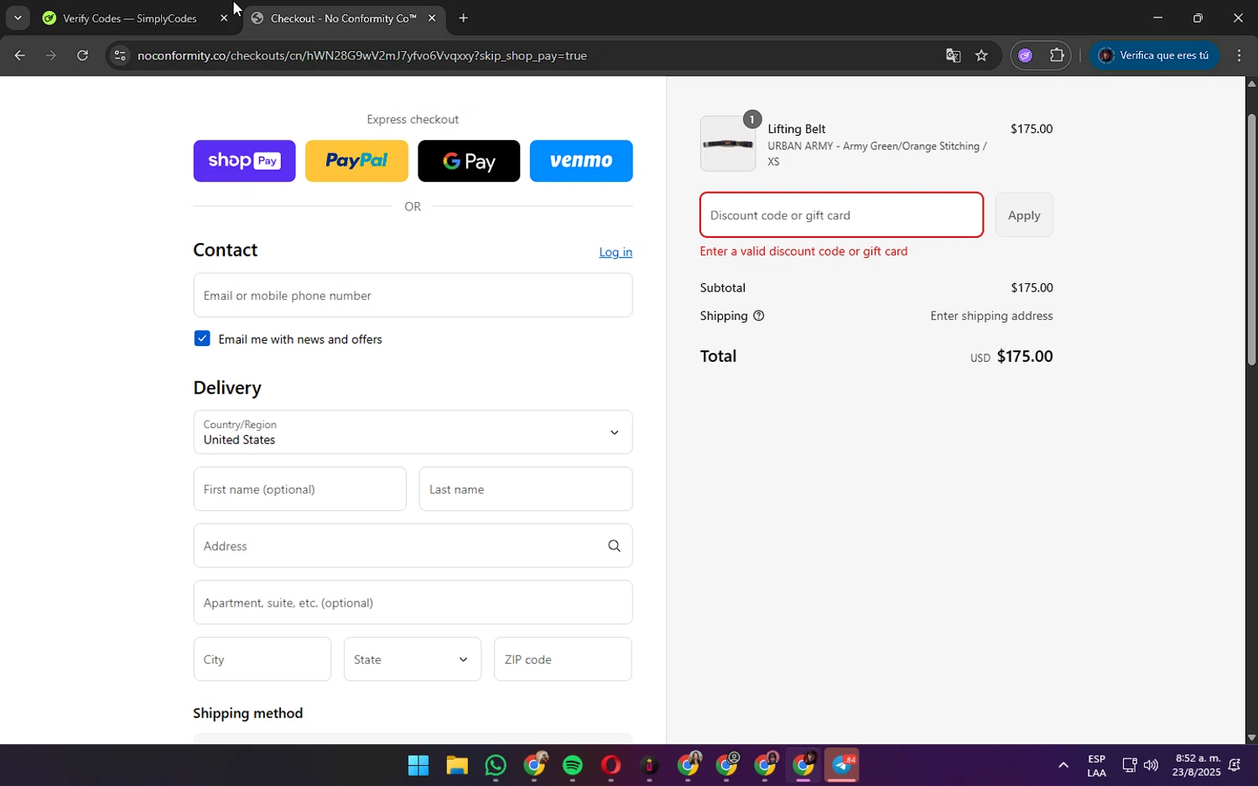The image size is (1258, 786).
Task: Open the Windows Start menu
Action: point(418,765)
